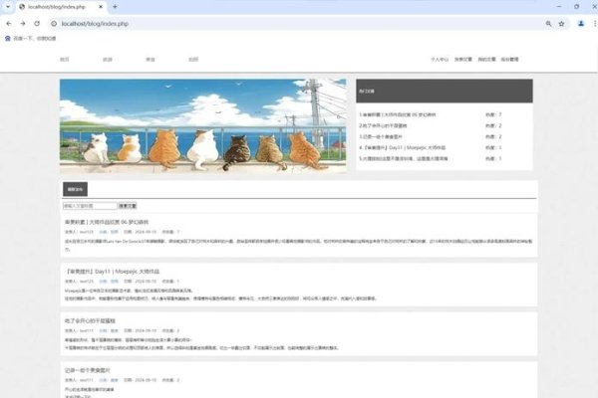
Task: Reload the page with the refresh icon
Action: [38, 23]
